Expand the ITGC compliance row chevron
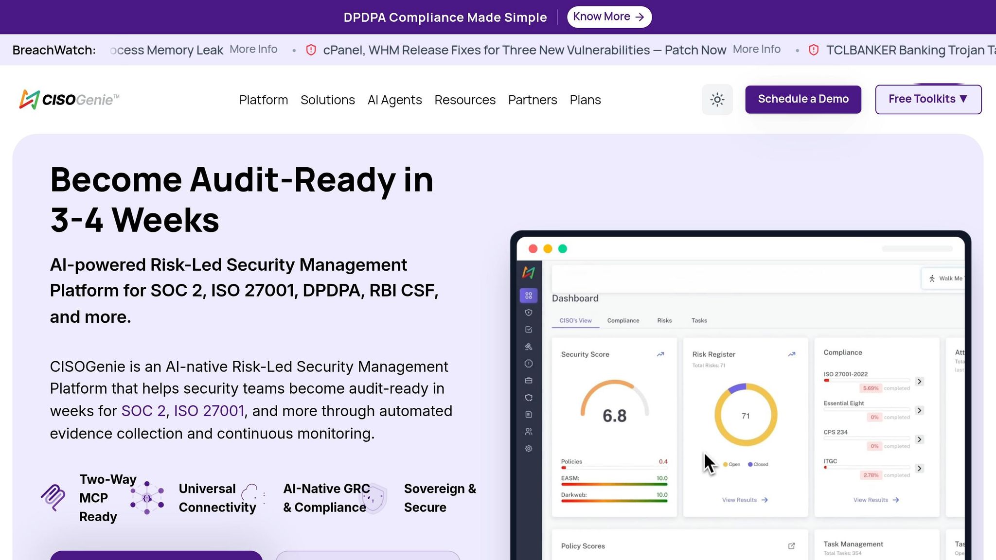The height and width of the screenshot is (560, 996). pos(919,469)
